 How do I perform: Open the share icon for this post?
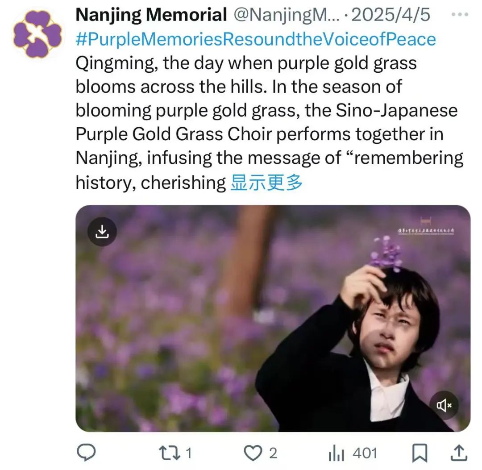[x=460, y=453]
